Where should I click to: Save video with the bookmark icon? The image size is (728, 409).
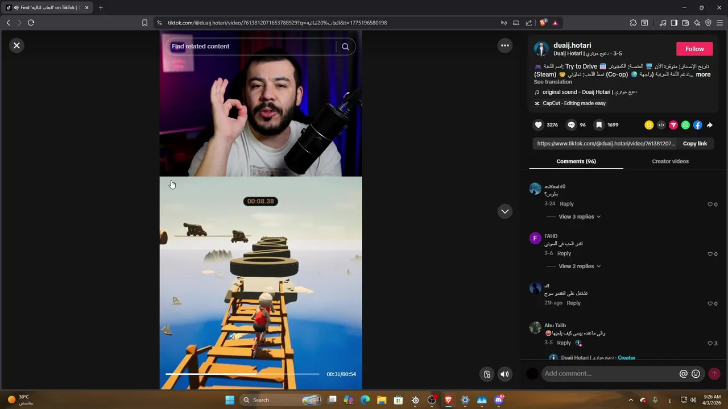[599, 125]
